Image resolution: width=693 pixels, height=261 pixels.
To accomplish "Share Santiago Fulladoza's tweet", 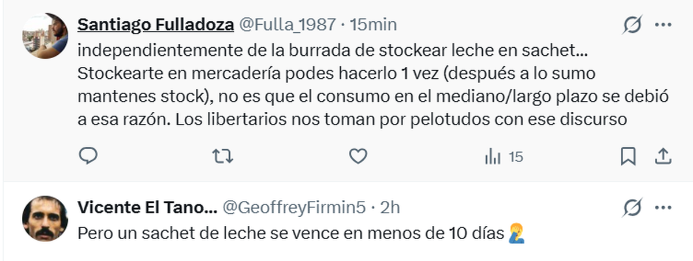I will click(x=664, y=156).
